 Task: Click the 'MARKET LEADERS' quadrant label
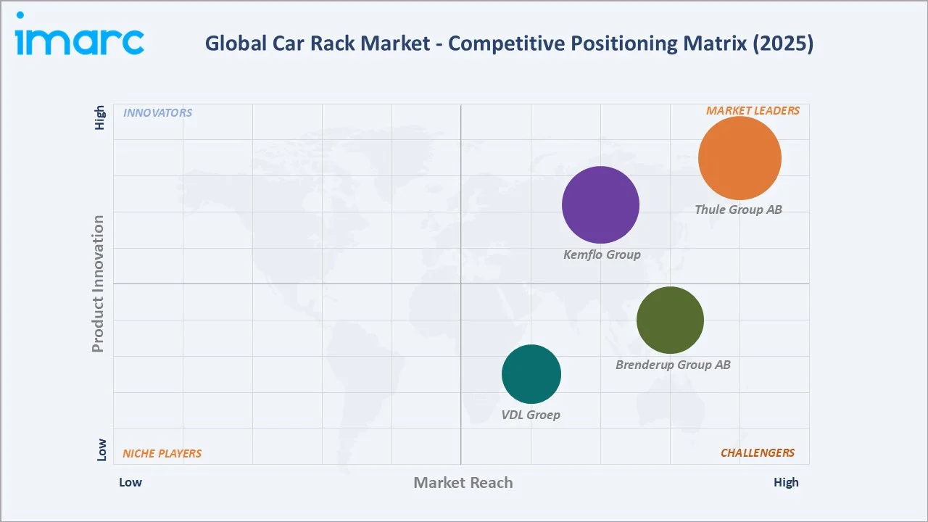(x=753, y=111)
